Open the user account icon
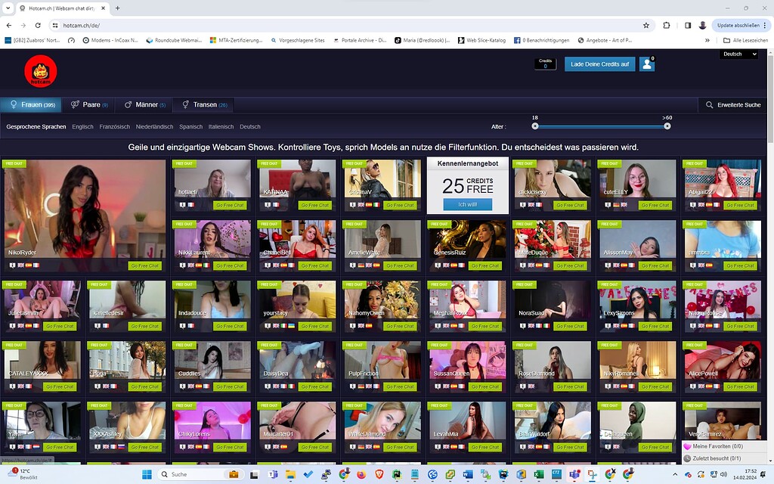The height and width of the screenshot is (484, 774). (x=647, y=64)
